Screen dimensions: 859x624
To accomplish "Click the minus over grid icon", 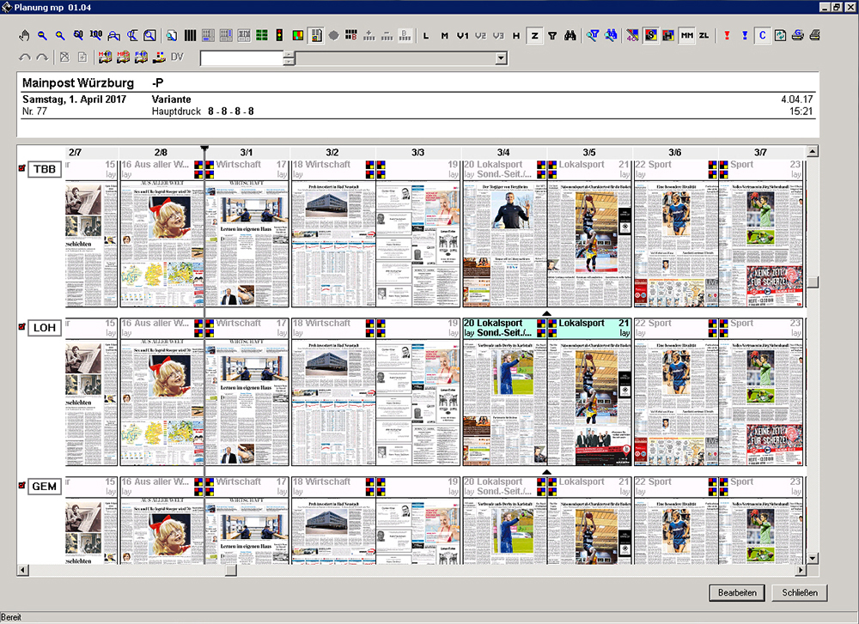I will pyautogui.click(x=387, y=35).
